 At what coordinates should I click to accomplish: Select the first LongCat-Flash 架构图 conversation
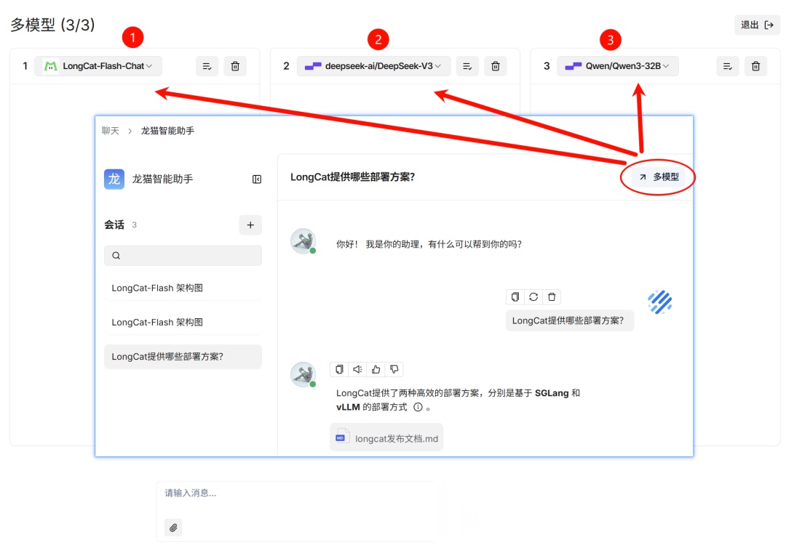coord(183,288)
